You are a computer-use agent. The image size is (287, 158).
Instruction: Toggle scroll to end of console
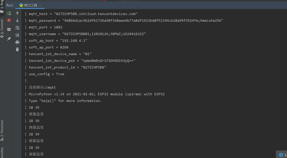coord(17,35)
